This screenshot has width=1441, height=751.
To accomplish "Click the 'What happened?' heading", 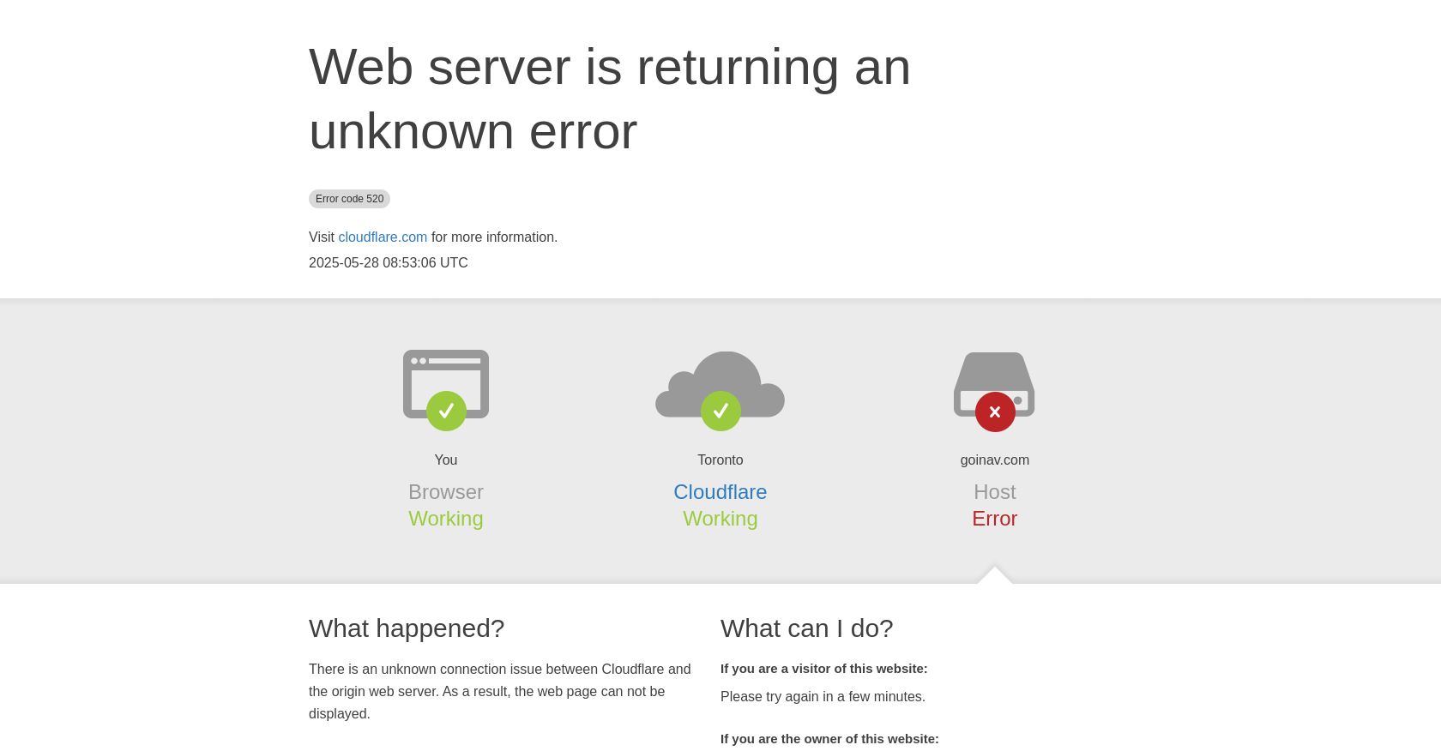I will [x=407, y=628].
